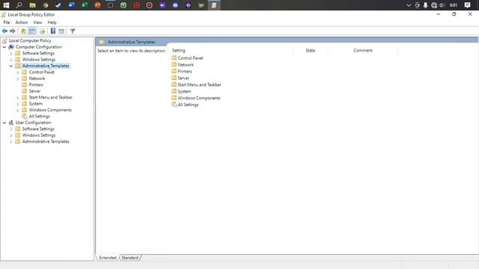Click the microphone tray icon

[x=426, y=5]
